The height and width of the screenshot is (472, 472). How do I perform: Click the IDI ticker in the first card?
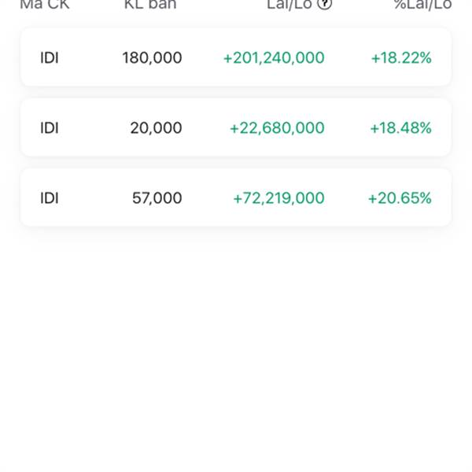[x=50, y=57]
